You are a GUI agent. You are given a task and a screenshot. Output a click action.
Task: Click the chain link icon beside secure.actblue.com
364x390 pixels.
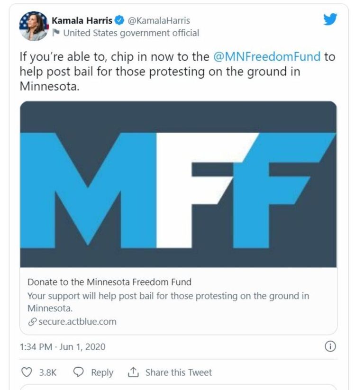(x=32, y=322)
